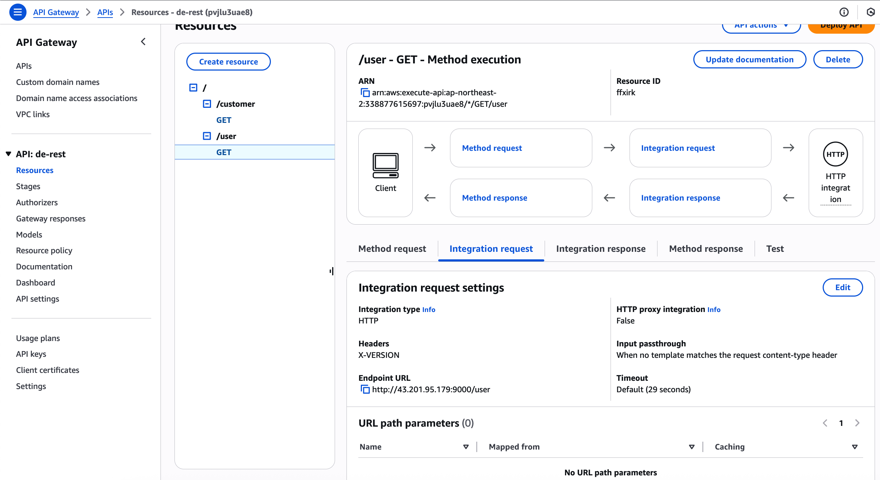
Task: Copy the ARN using copy icon
Action: 365,93
